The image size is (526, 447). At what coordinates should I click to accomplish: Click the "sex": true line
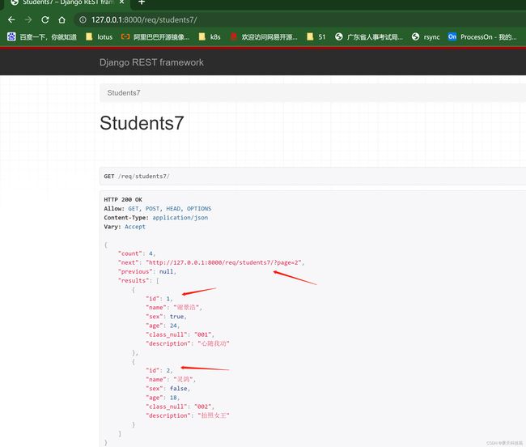166,317
